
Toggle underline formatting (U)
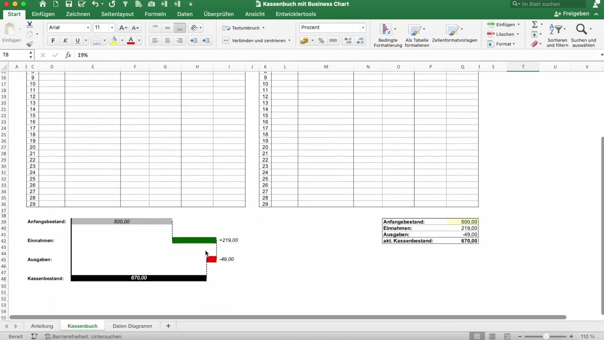77,41
